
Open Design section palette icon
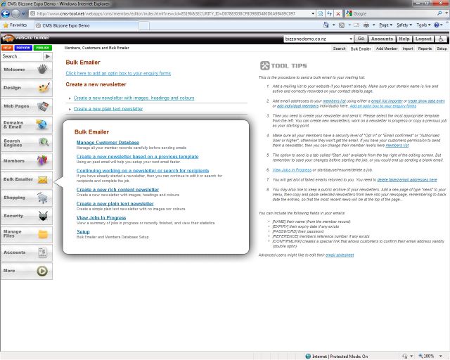coord(43,88)
